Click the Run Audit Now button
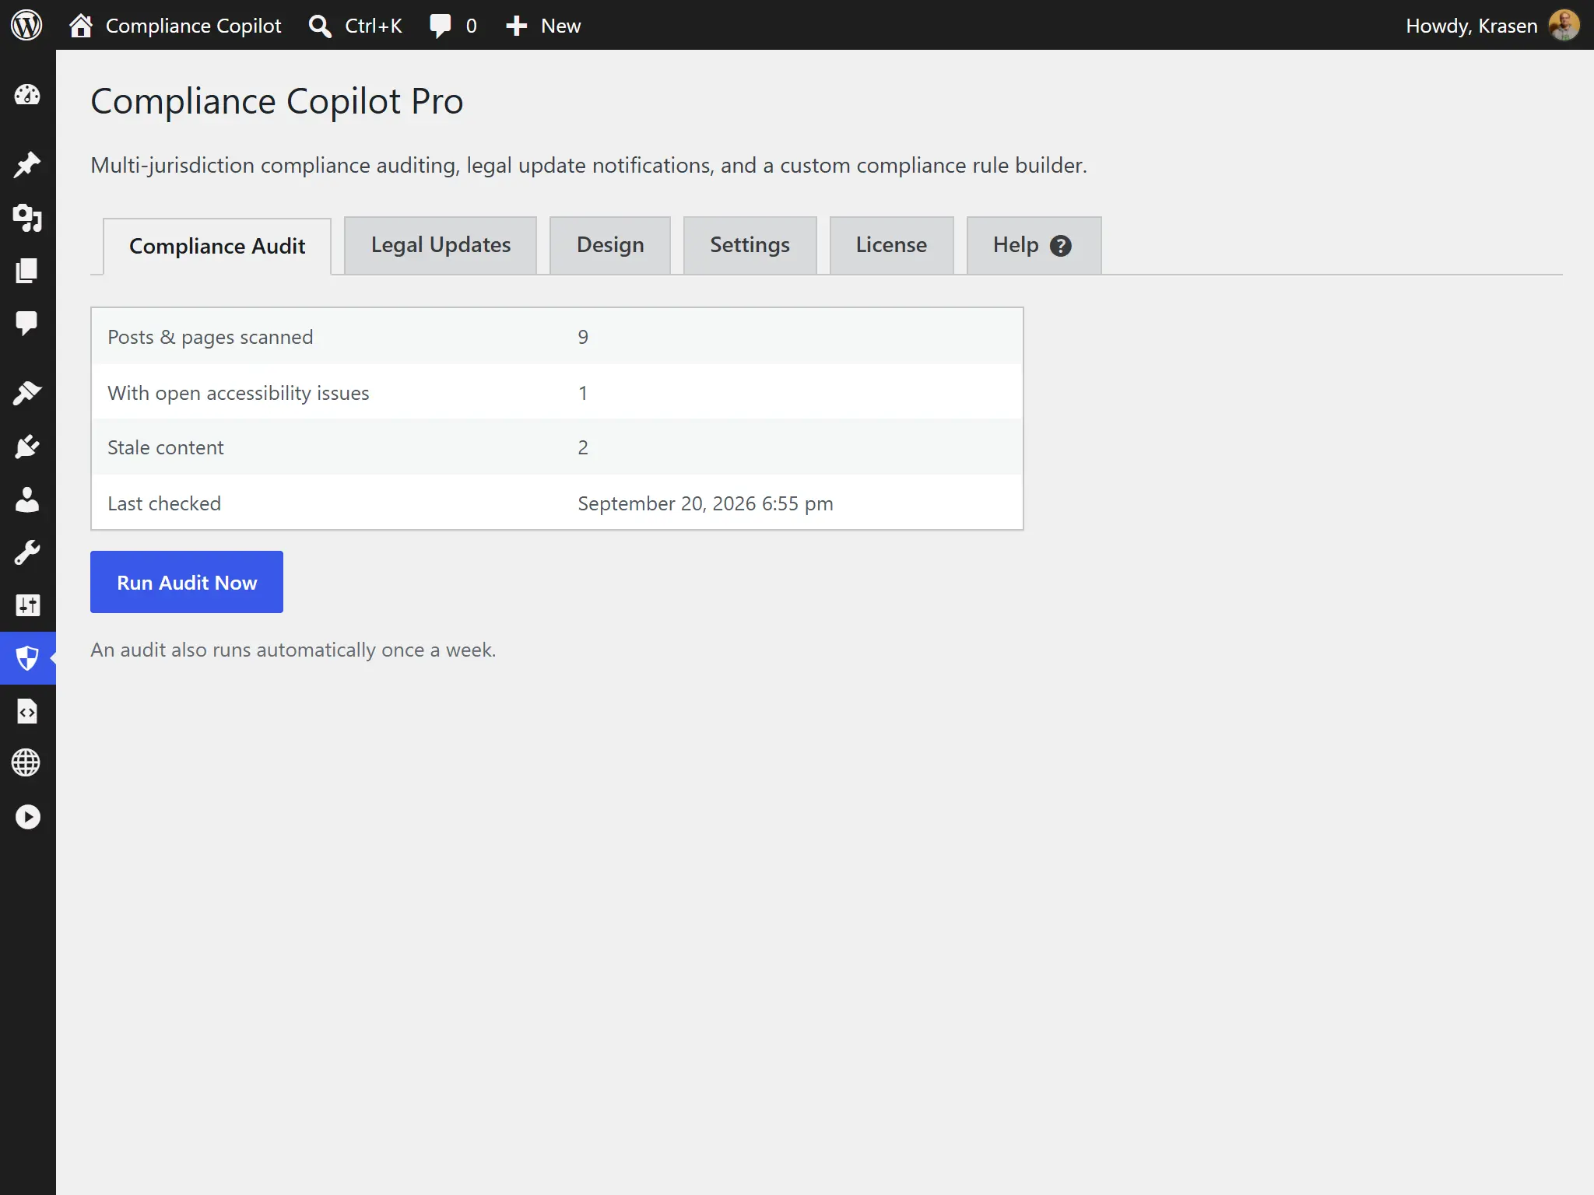The image size is (1594, 1195). pos(187,582)
